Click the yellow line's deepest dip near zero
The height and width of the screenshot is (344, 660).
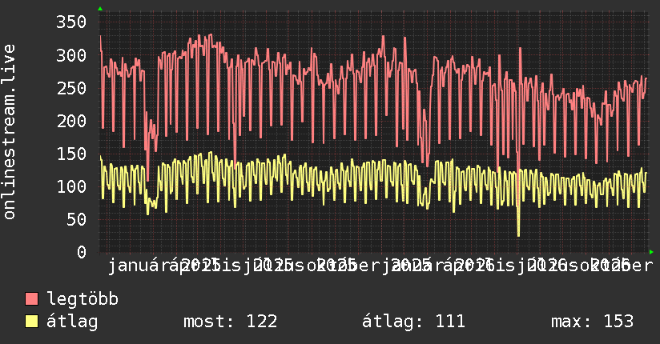518,234
